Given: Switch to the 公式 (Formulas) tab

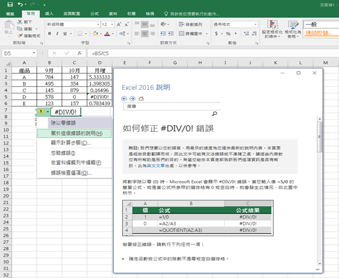Looking at the screenshot, I should tap(94, 14).
